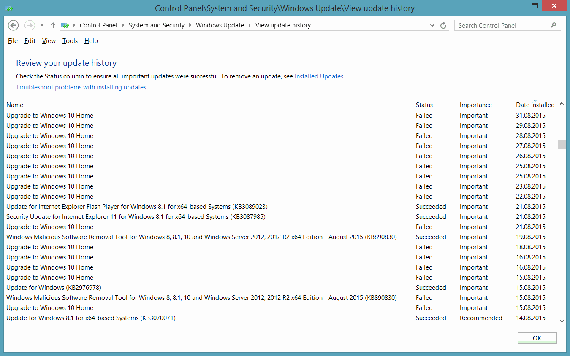Click the search magnifier icon

click(x=553, y=25)
